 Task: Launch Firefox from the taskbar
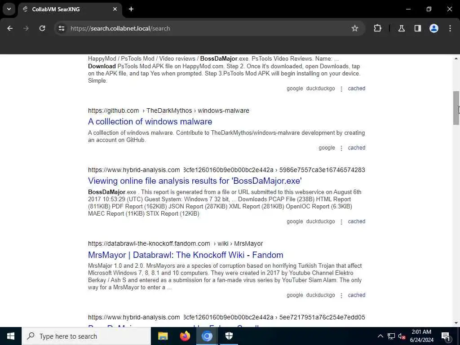[185, 336]
